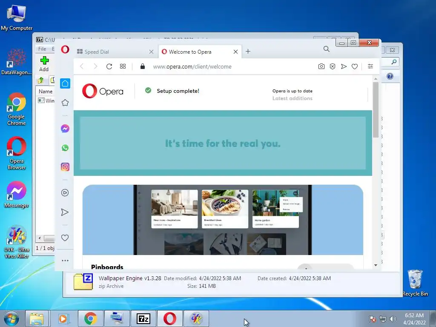Close the Speed Dial tab
The height and width of the screenshot is (327, 436).
[x=151, y=52]
